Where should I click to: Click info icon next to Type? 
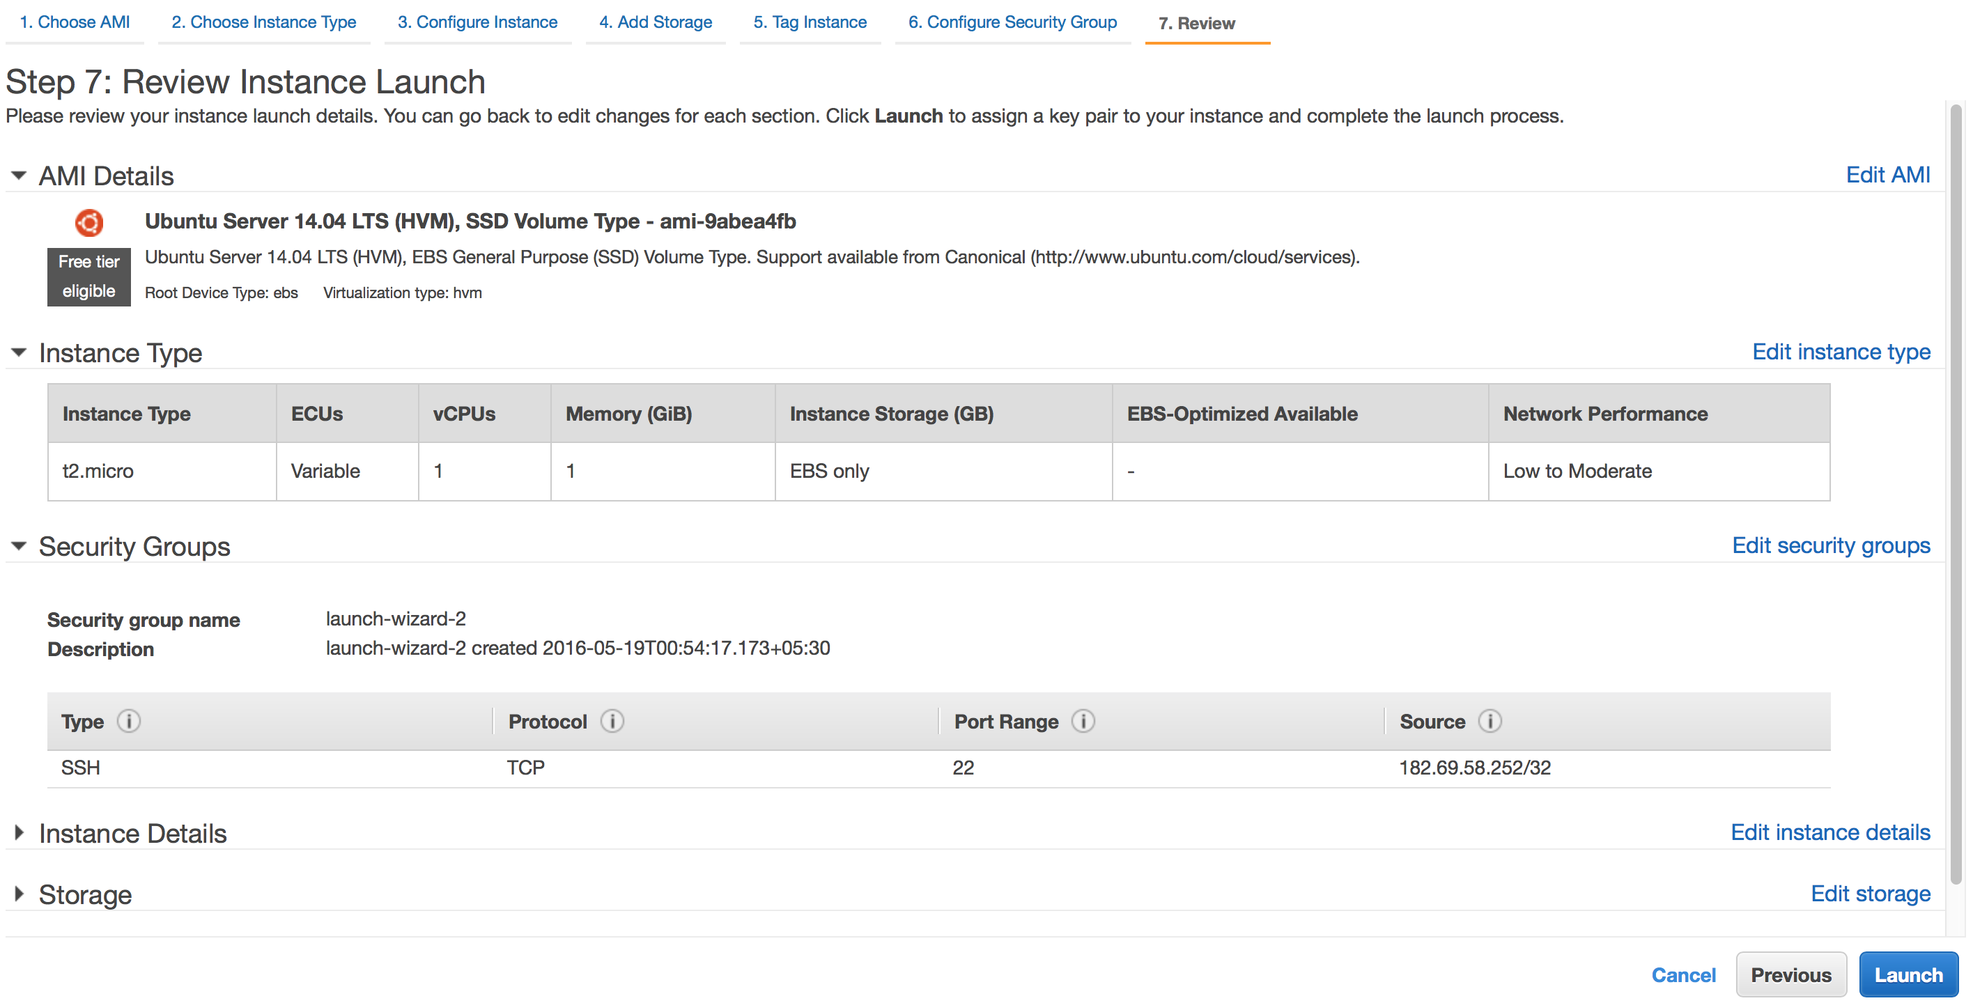click(x=129, y=721)
